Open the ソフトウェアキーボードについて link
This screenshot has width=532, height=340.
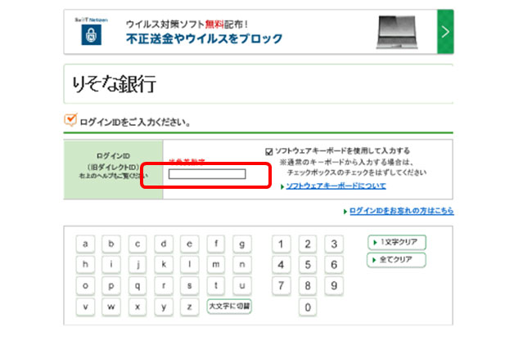click(x=336, y=186)
